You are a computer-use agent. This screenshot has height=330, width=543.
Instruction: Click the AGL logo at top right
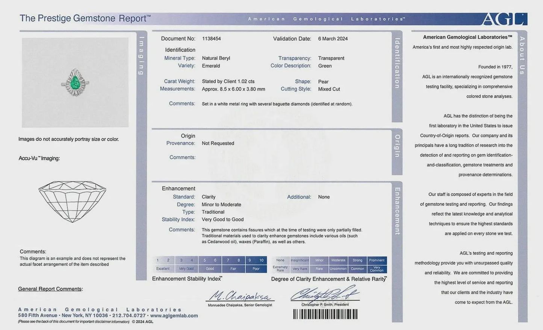pyautogui.click(x=504, y=19)
